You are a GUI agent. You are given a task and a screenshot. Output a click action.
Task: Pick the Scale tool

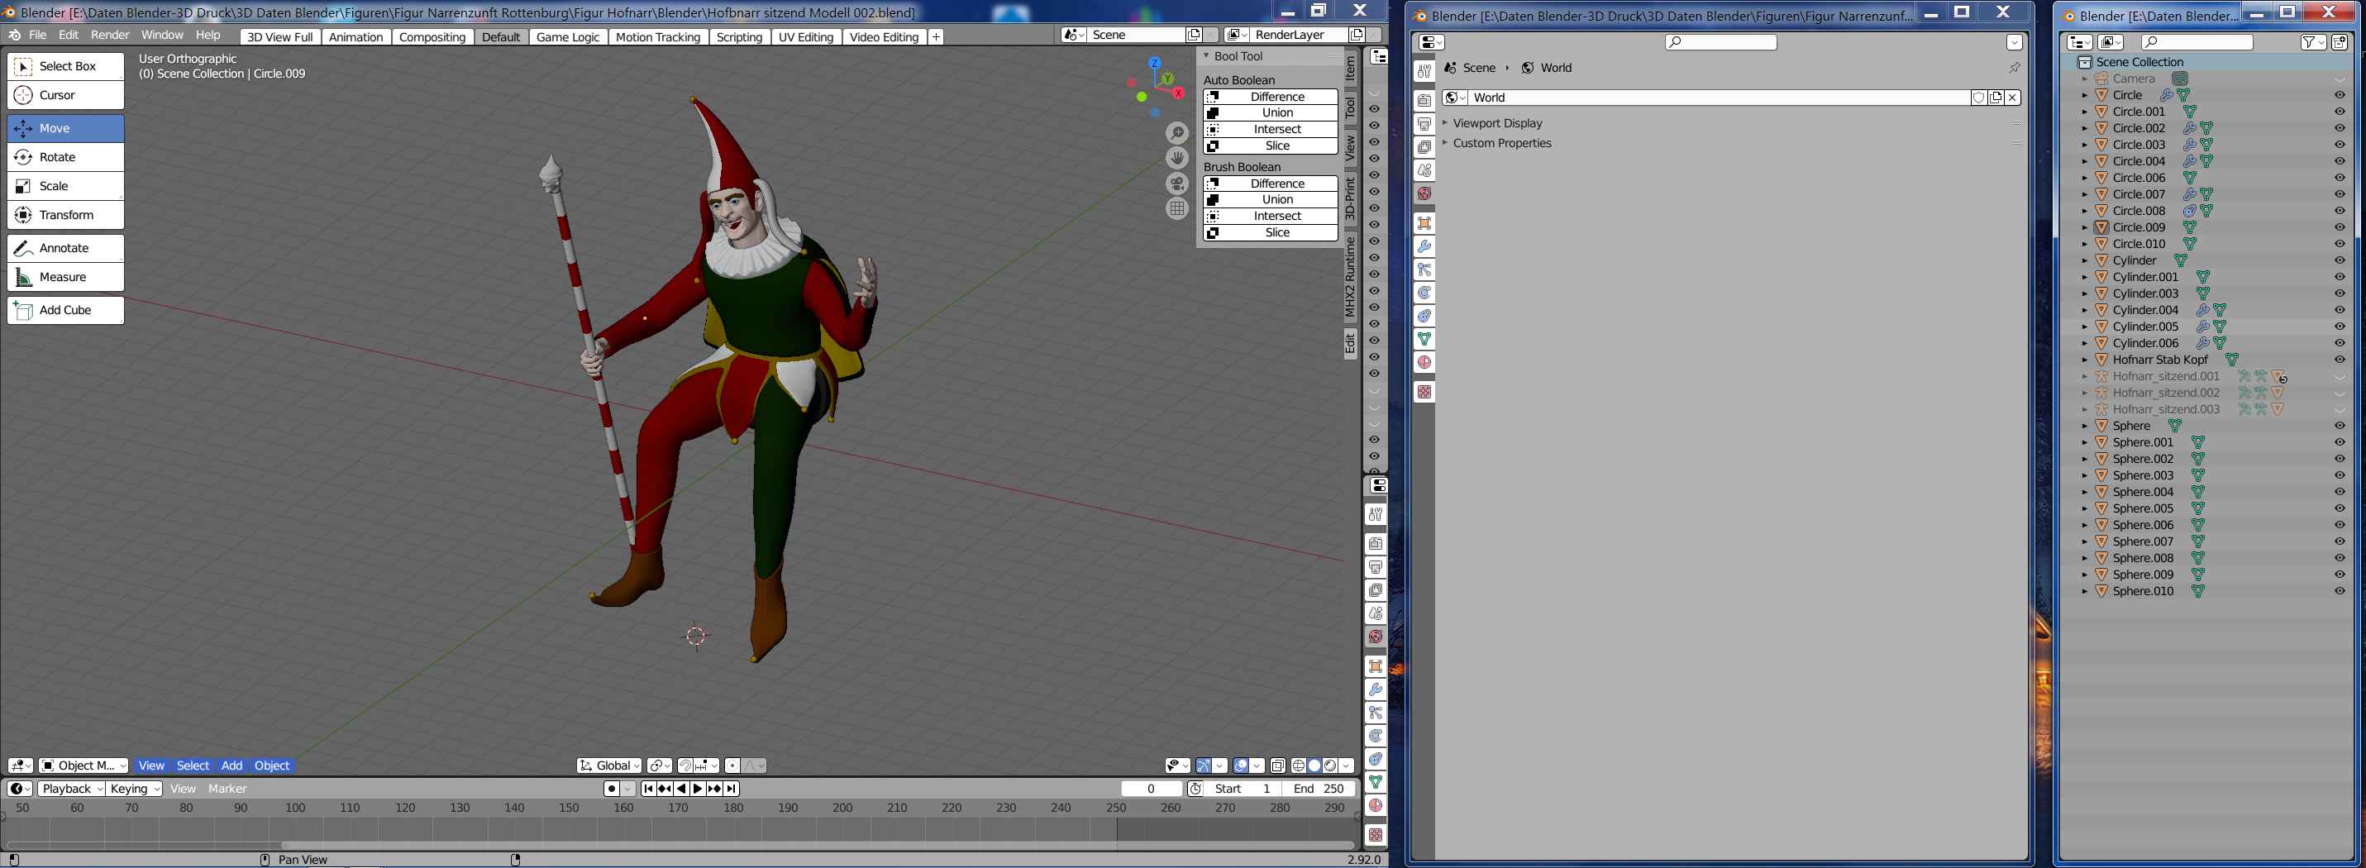click(x=65, y=187)
